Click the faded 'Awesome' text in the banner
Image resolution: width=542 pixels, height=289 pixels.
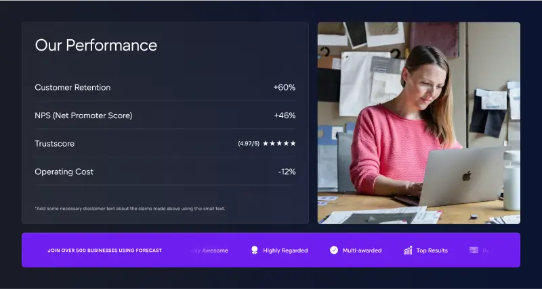(215, 251)
